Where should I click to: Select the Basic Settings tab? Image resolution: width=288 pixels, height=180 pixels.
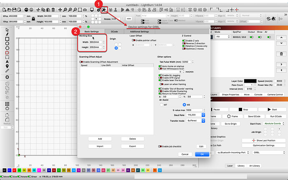click(91, 32)
